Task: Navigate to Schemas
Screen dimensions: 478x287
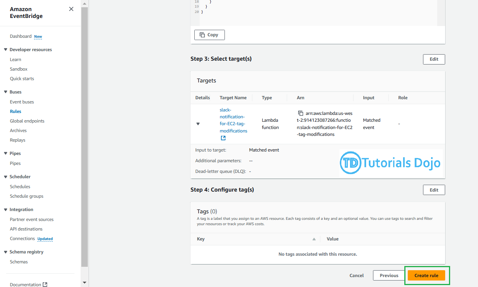Action: tap(19, 262)
